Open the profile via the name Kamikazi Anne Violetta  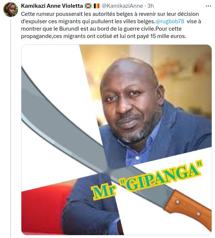click(52, 6)
